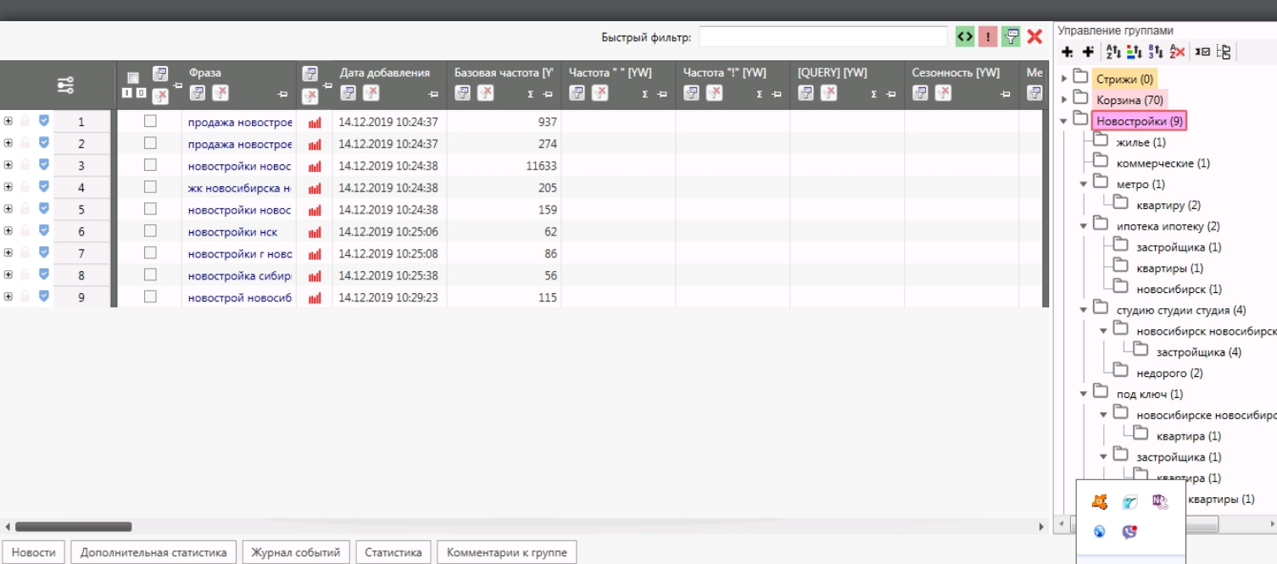
Task: Switch to the 'Журнал событий' tab
Action: (295, 553)
